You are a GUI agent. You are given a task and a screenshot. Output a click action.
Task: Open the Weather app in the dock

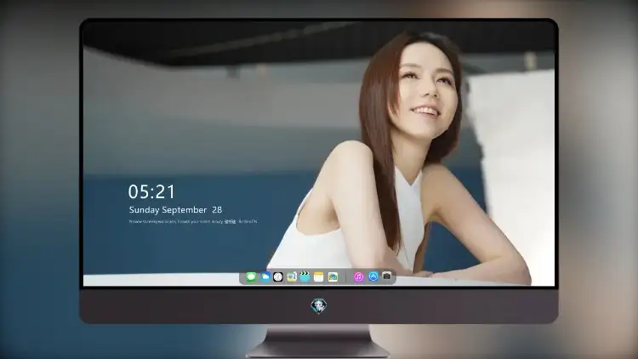point(265,277)
